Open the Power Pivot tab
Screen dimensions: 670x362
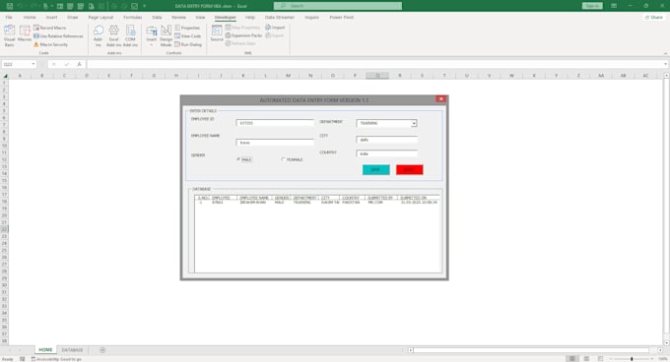[x=341, y=18]
